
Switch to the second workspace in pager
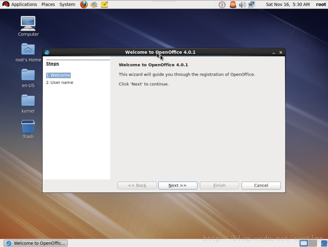pyautogui.click(x=313, y=243)
